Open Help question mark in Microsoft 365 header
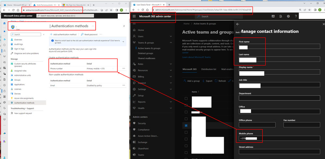This screenshot has width=325, height=159. point(296,17)
